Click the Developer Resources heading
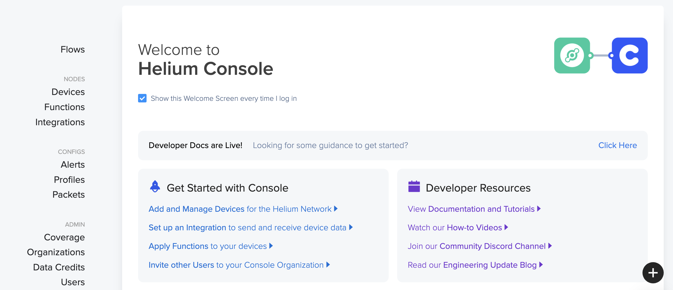673x290 pixels. (478, 188)
